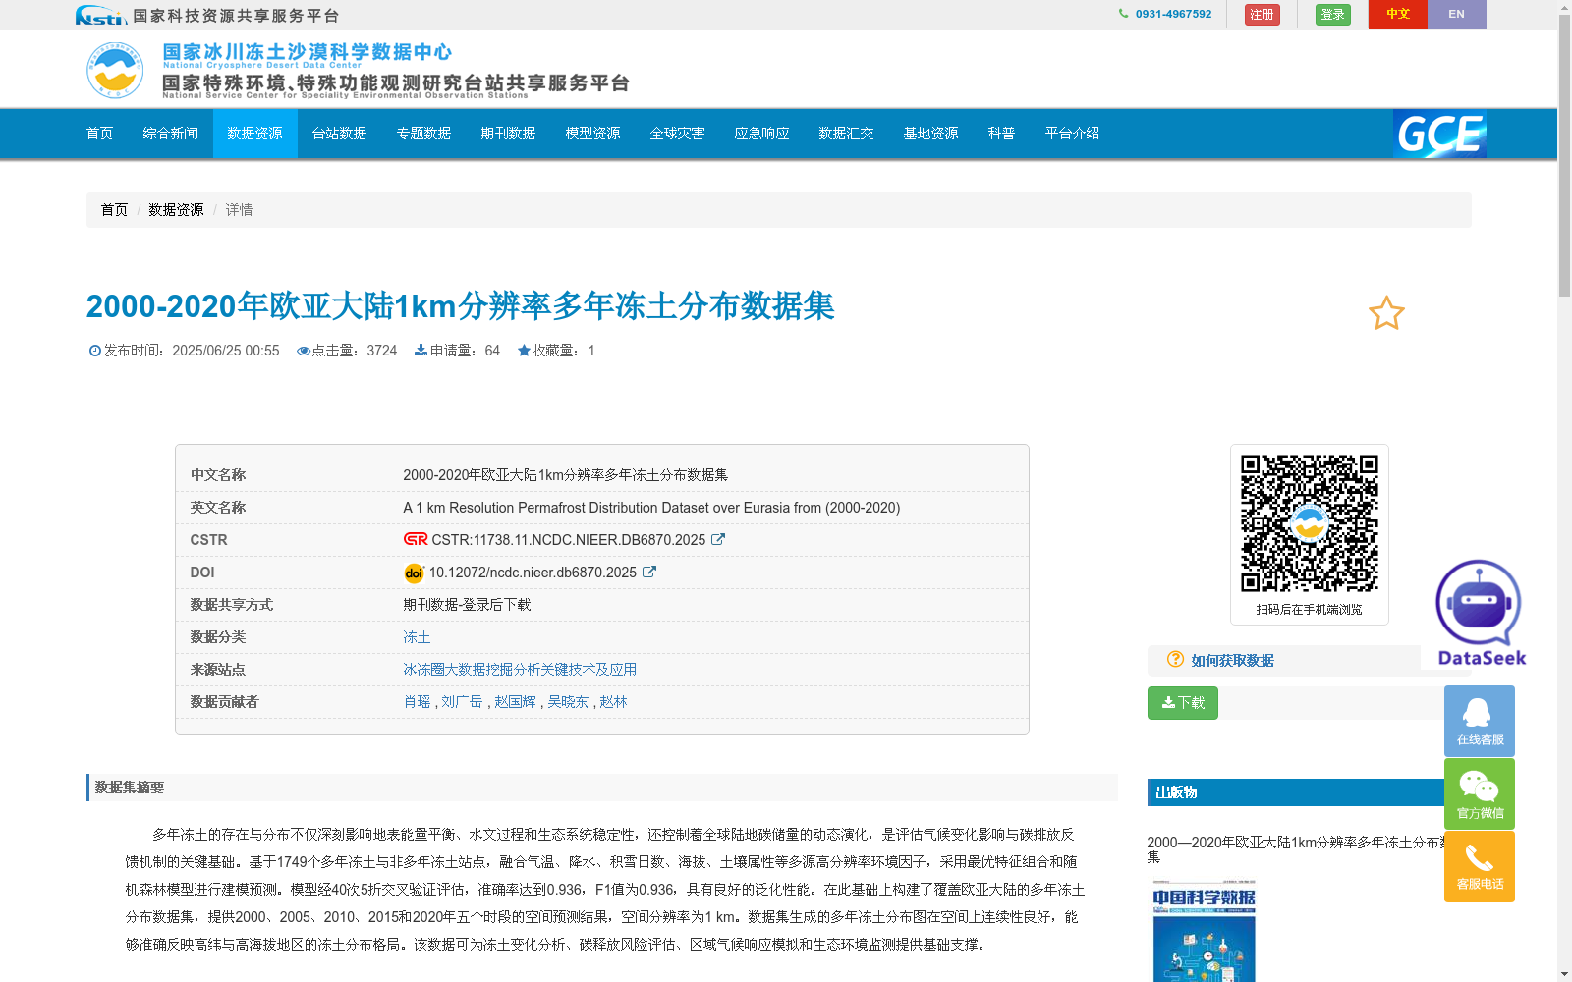Click the publication title 2000—2020年欧亚大陆1km分辨率多年冻土分布数据集
Viewport: 1572px width, 982px height.
(x=1297, y=849)
